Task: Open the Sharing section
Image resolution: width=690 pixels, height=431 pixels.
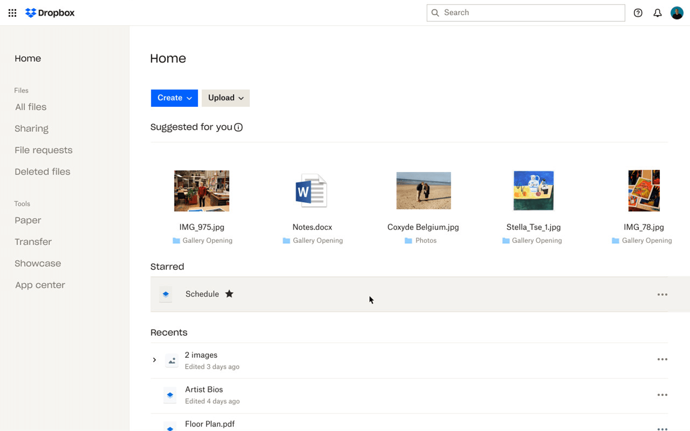Action: coord(32,129)
